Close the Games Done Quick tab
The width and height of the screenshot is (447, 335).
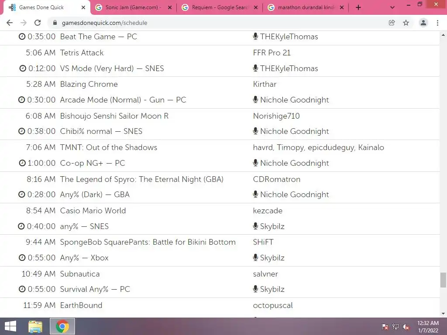[83, 7]
